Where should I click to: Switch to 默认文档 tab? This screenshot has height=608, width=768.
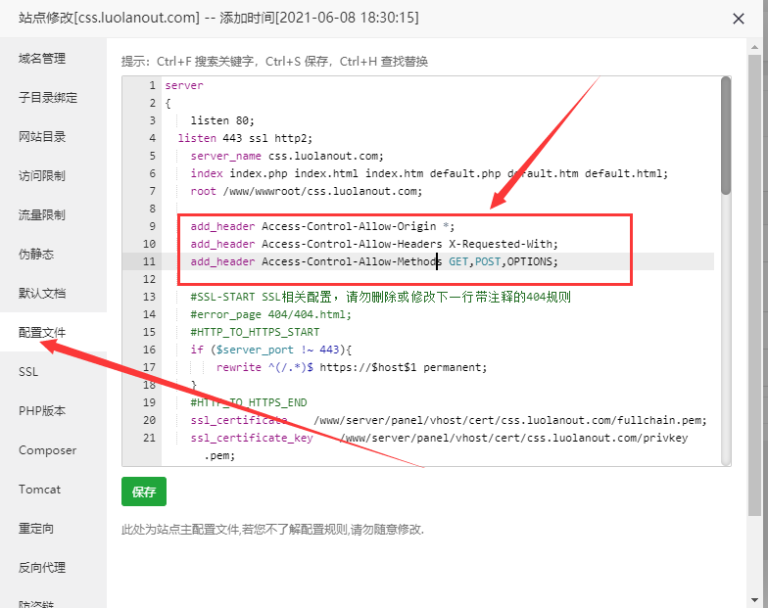(42, 294)
